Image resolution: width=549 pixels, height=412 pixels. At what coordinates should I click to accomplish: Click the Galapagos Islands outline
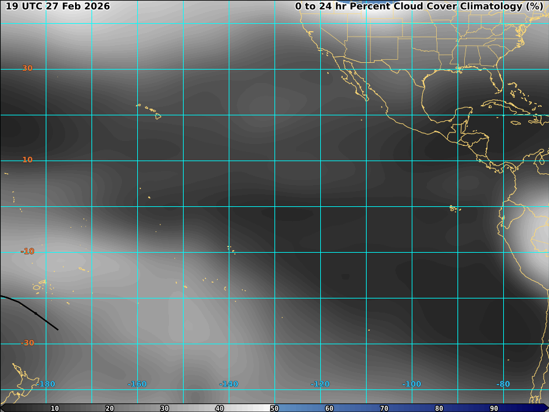454,209
